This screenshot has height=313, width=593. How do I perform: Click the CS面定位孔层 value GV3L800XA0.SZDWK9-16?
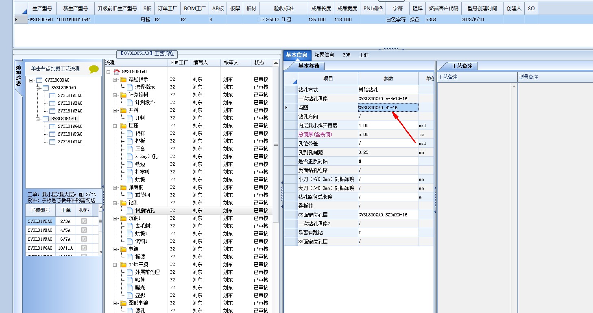click(x=388, y=215)
